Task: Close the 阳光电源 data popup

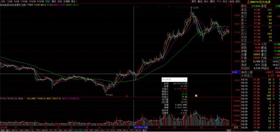Action: point(185,80)
